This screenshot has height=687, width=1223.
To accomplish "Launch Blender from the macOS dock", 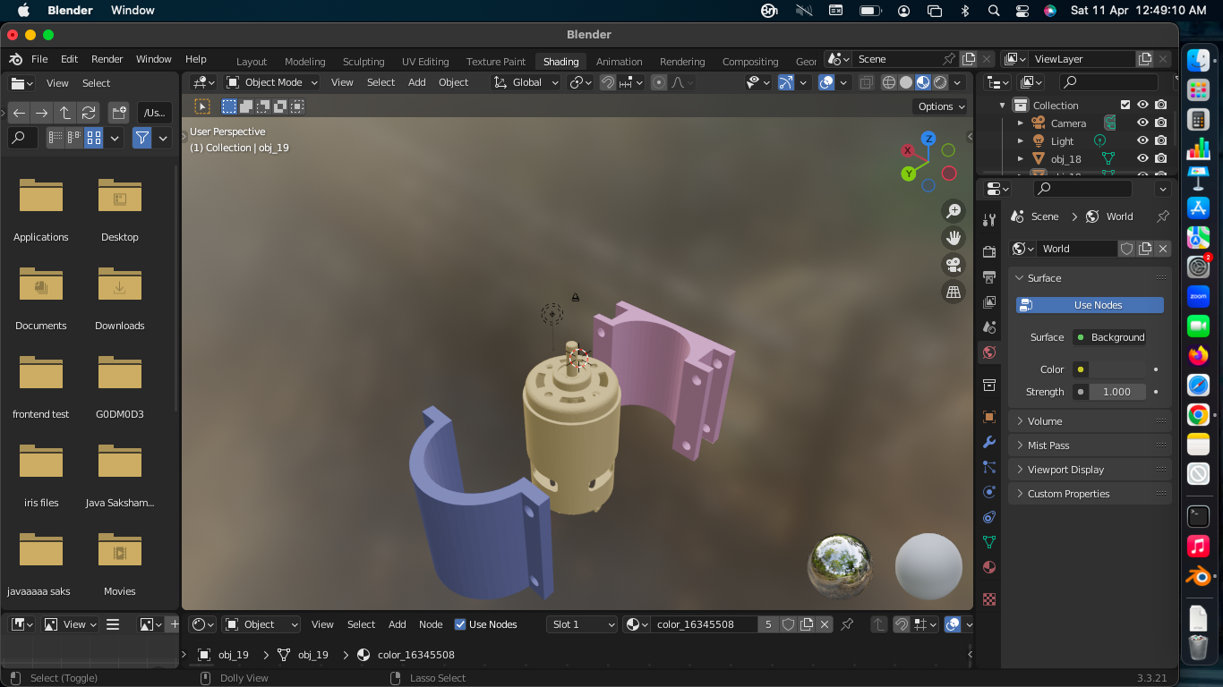I will coord(1198,577).
